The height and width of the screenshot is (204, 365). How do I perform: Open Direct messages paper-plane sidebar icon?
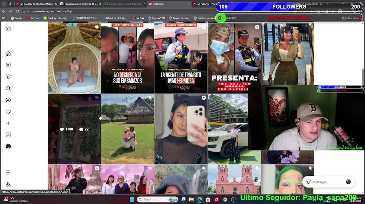[x=8, y=77]
